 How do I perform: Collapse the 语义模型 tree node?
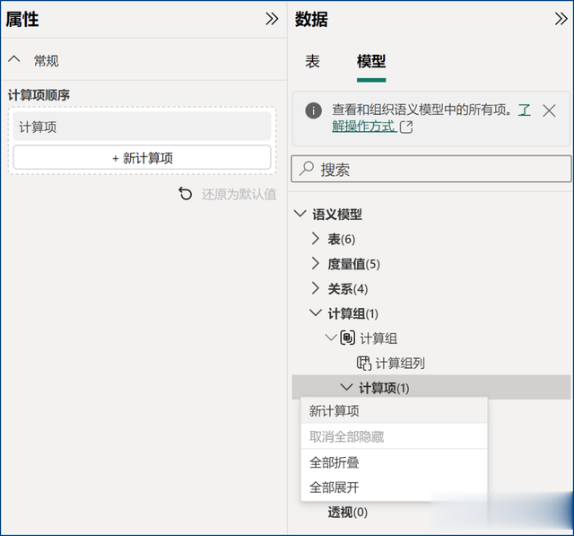300,213
